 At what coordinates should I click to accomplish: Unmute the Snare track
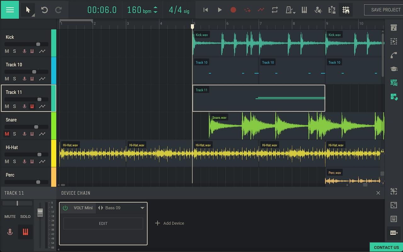[7, 134]
